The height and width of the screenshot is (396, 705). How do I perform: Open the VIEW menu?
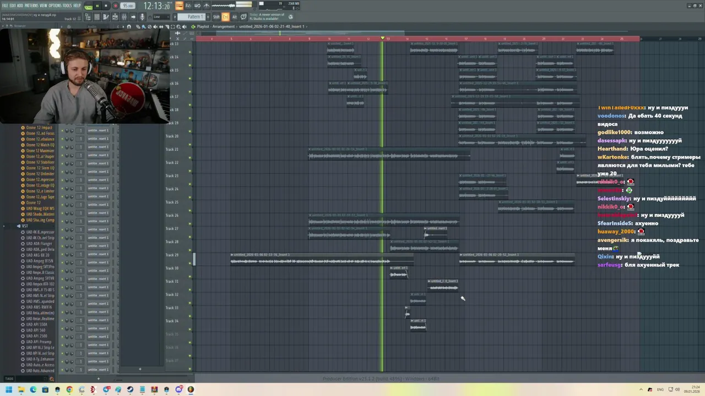[44, 5]
